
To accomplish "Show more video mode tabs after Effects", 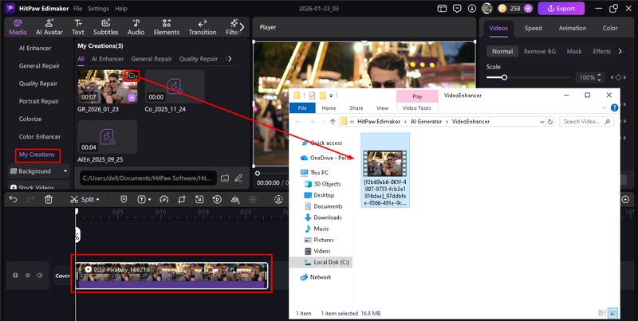I will point(620,51).
